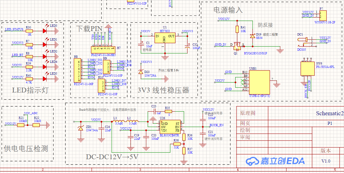Click the C23 1uf capacitor
Image resolution: width=344 pixels, height=173 pixels.
point(155,111)
